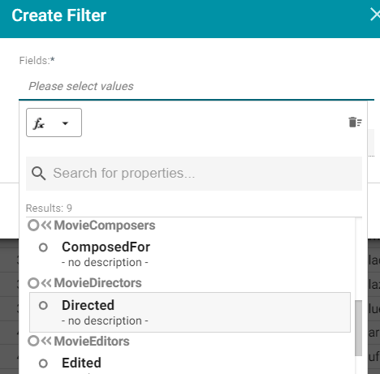
Task: Select the Edited radio button
Action: 43,363
